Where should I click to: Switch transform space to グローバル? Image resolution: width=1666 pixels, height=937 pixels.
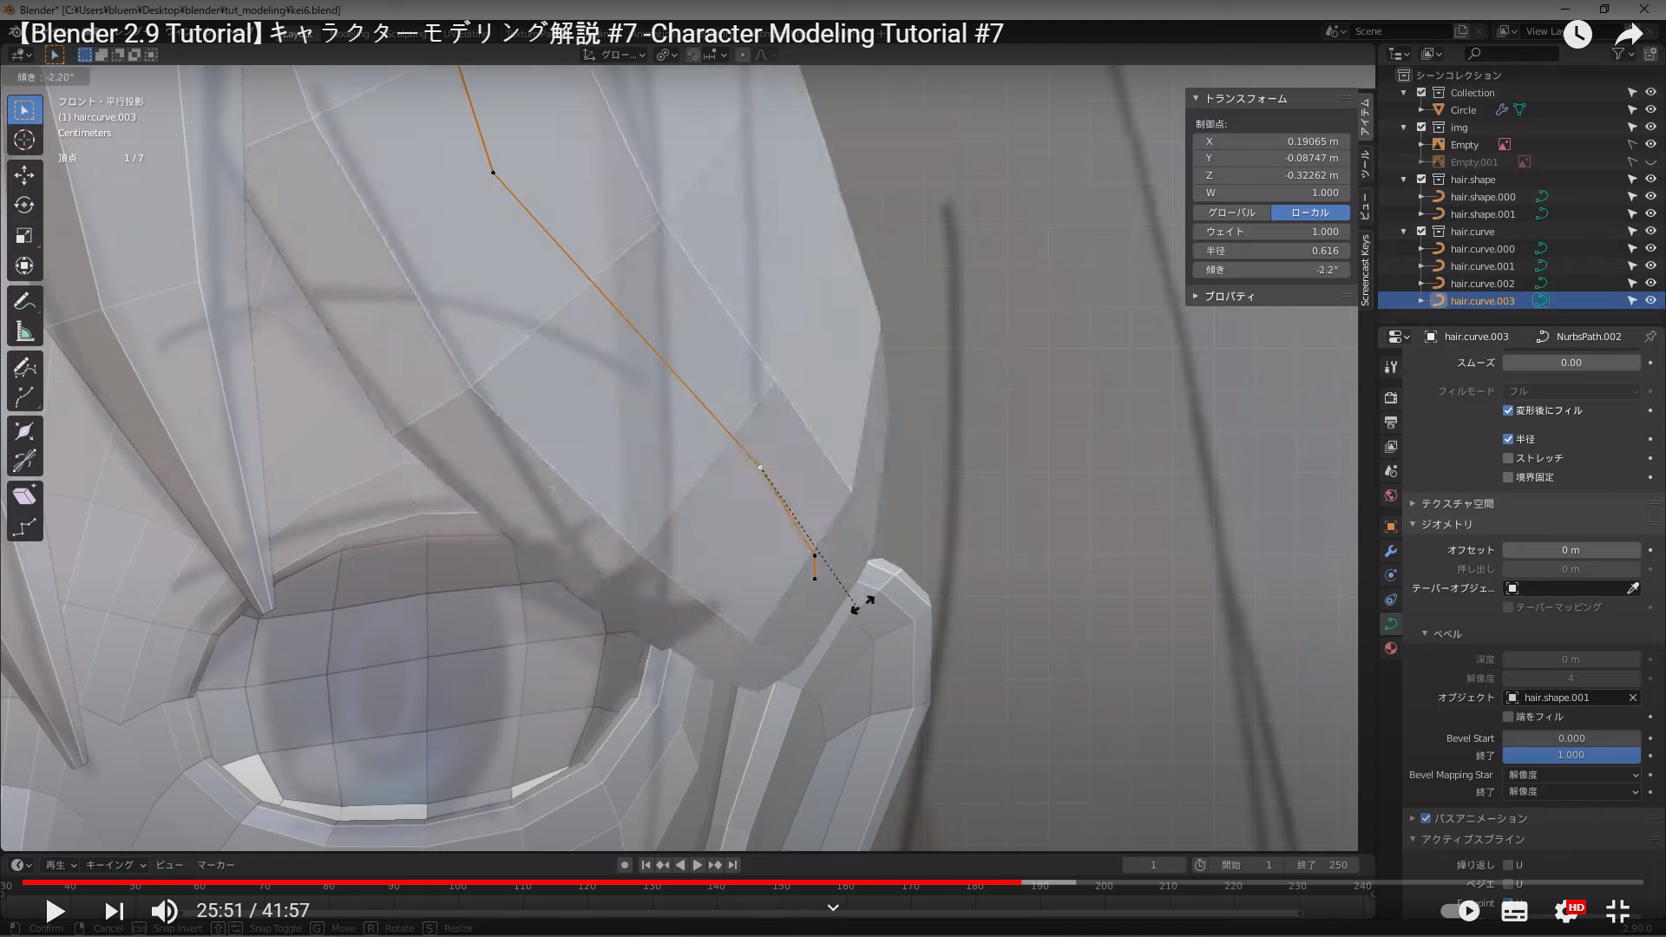(x=1231, y=213)
